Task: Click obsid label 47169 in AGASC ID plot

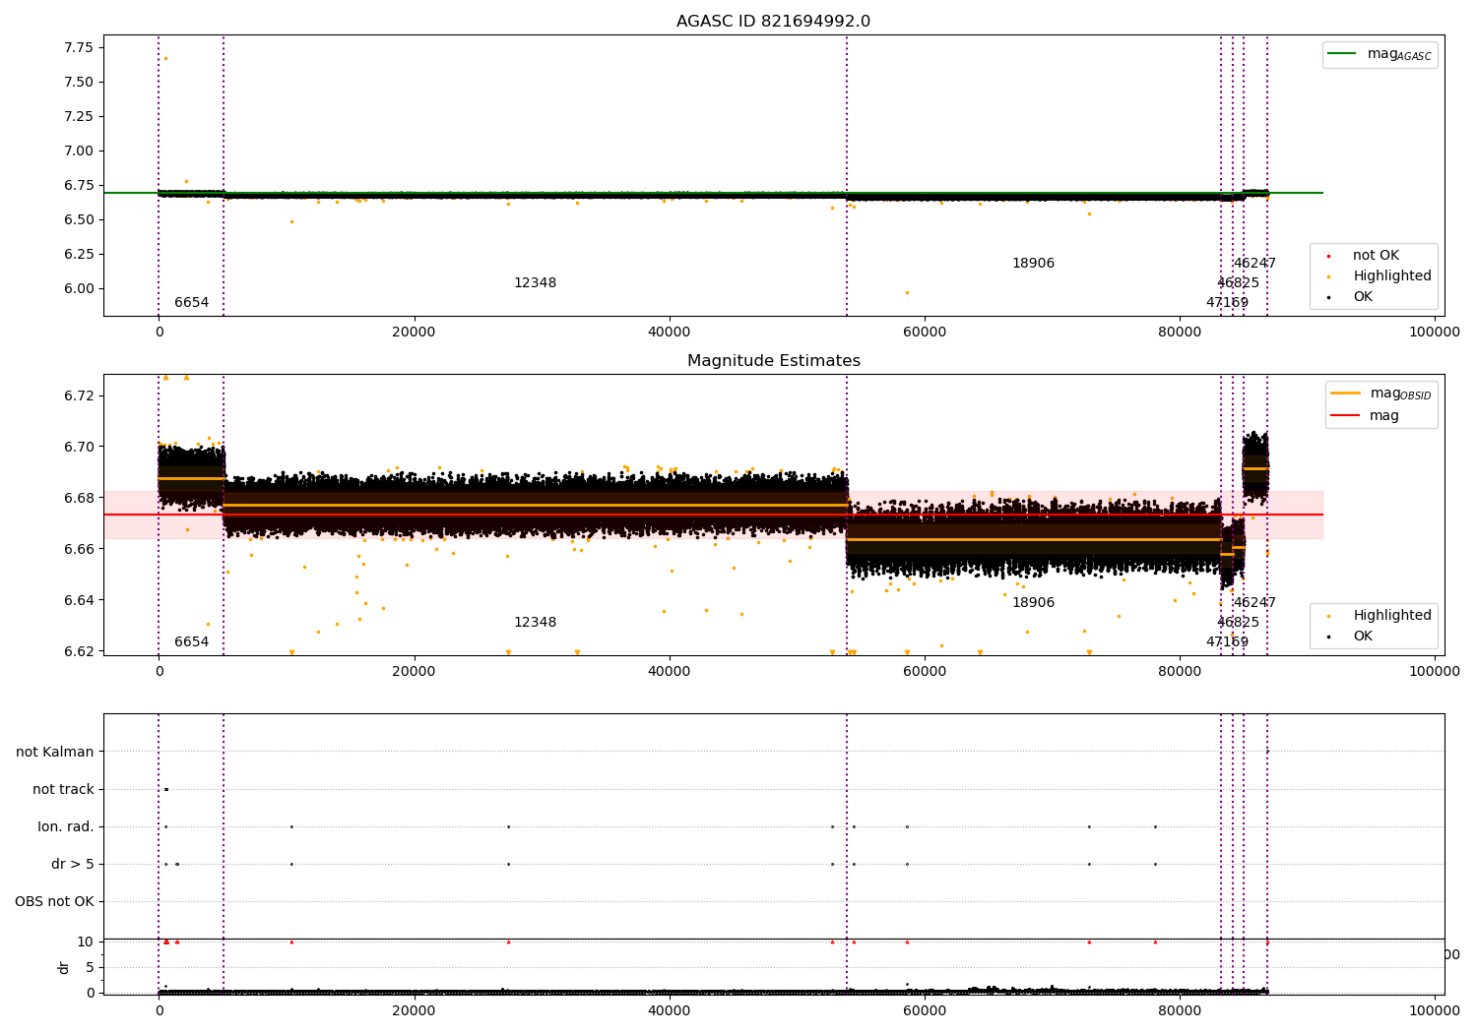Action: click(x=1227, y=303)
